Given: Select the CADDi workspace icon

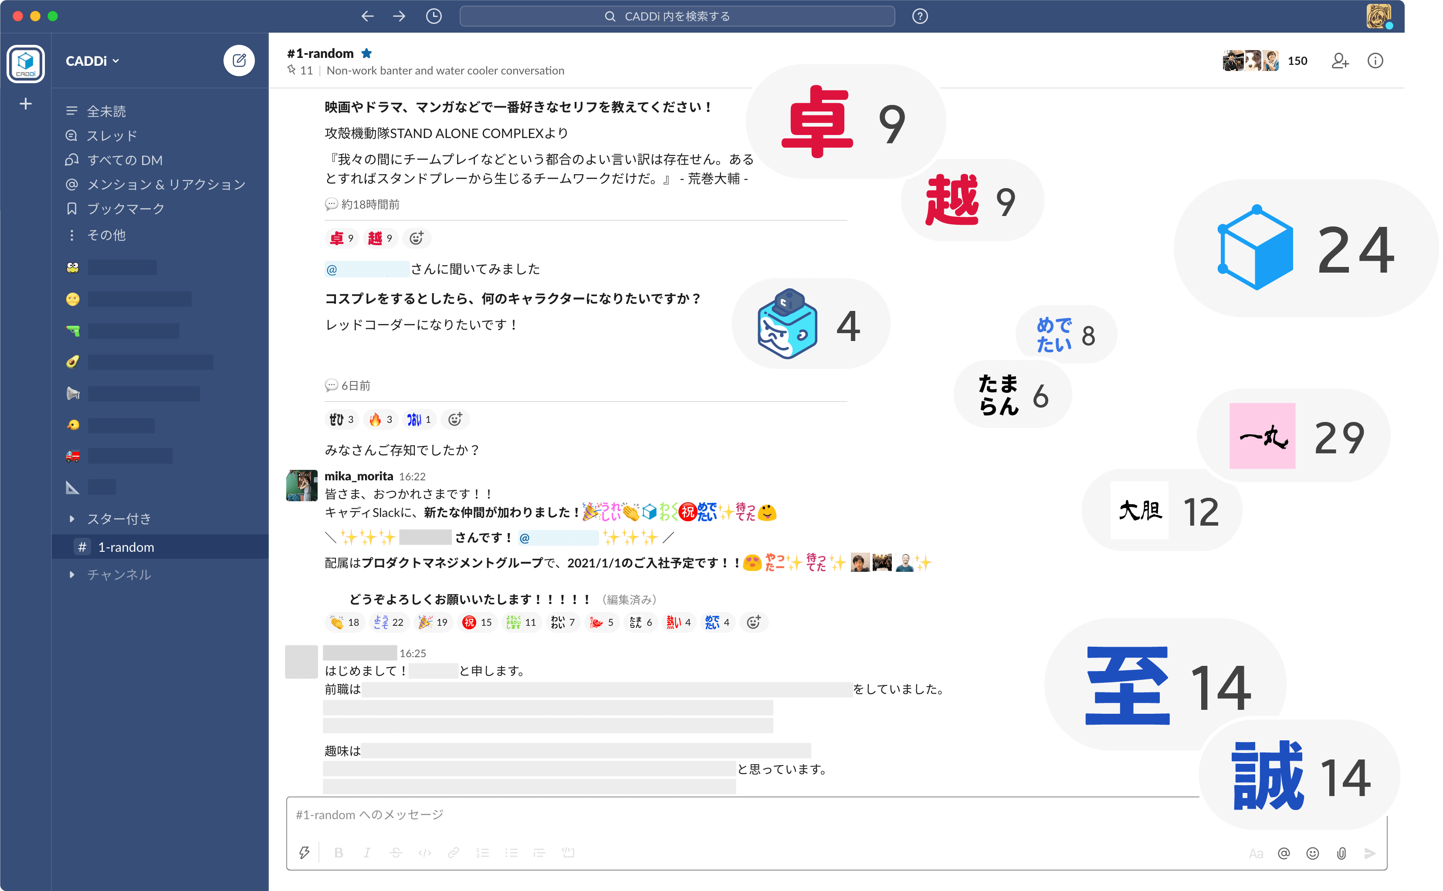Looking at the screenshot, I should [25, 64].
